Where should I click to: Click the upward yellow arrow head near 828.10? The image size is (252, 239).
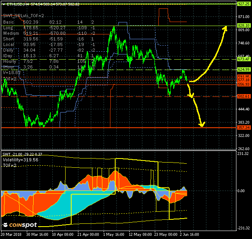click(225, 27)
